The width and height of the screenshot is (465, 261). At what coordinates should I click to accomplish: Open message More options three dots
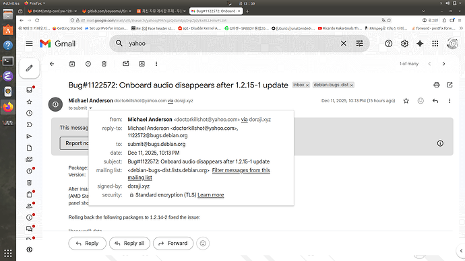(x=449, y=101)
